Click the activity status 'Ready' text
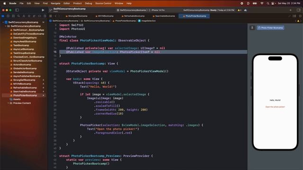 coord(213,10)
